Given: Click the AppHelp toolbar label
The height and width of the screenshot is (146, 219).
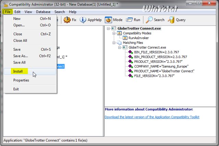Looking at the screenshot, I should pos(95,20).
